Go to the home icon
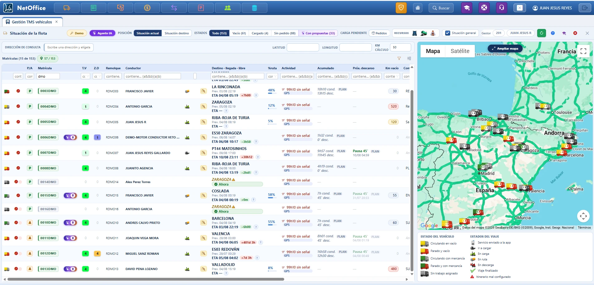594x285 pixels. (418, 8)
